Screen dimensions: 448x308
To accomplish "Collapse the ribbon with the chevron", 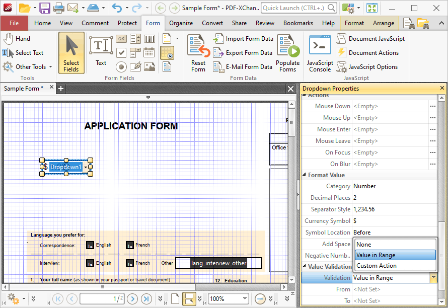I will coord(441,23).
